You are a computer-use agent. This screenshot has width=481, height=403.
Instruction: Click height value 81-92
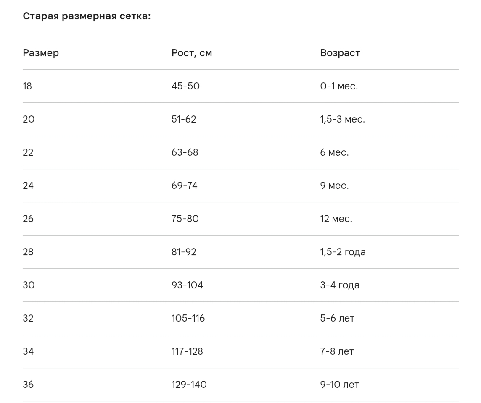pyautogui.click(x=184, y=252)
